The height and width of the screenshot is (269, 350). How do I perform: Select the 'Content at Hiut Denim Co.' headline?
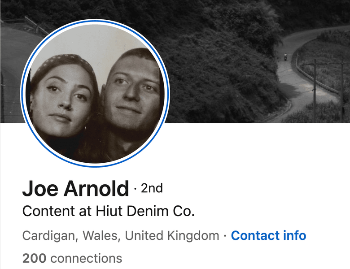click(x=109, y=211)
